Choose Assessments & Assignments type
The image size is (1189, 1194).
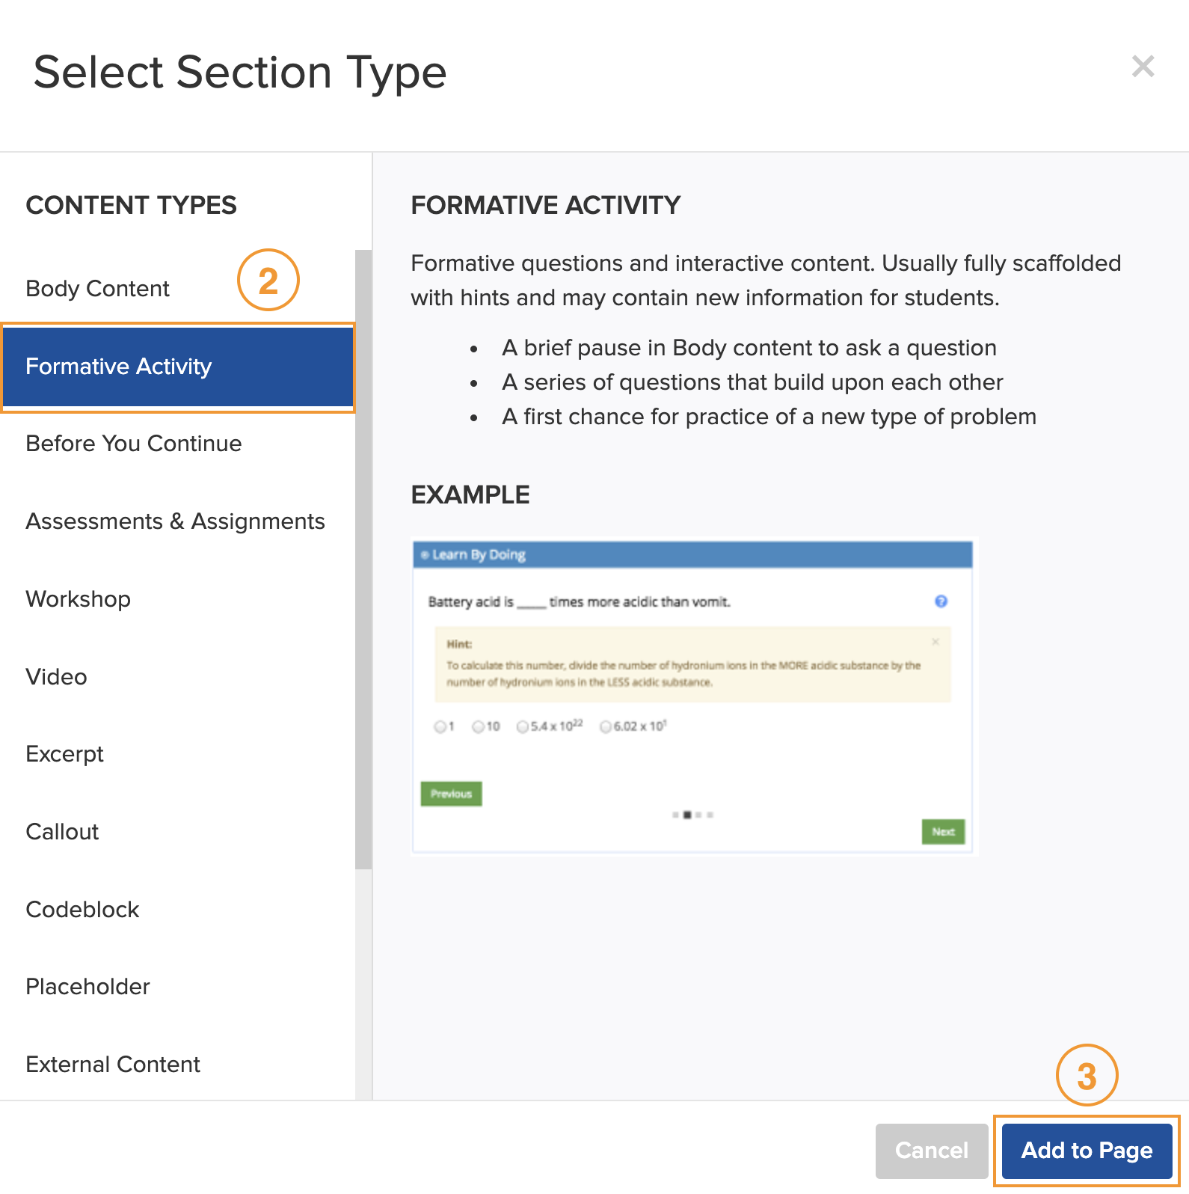pyautogui.click(x=178, y=521)
